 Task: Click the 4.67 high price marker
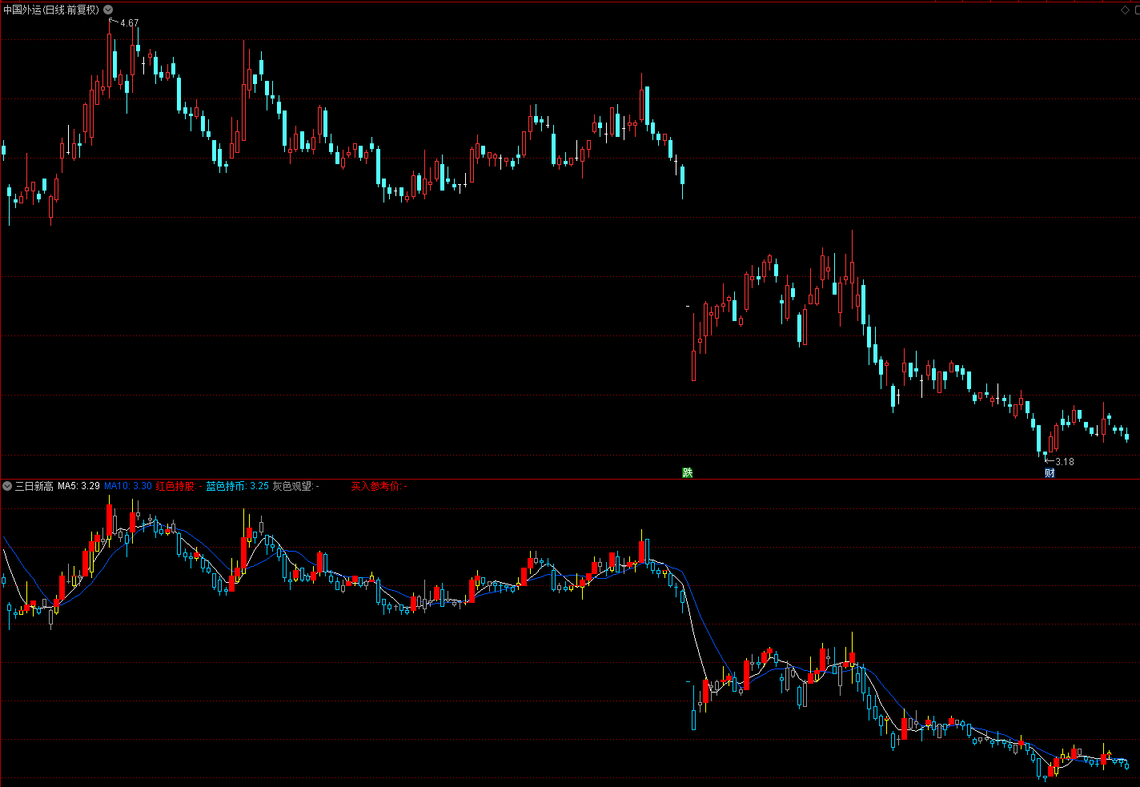(129, 23)
